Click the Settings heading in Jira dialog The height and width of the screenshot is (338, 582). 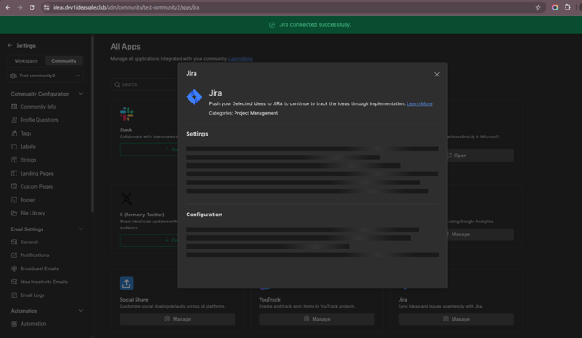197,134
